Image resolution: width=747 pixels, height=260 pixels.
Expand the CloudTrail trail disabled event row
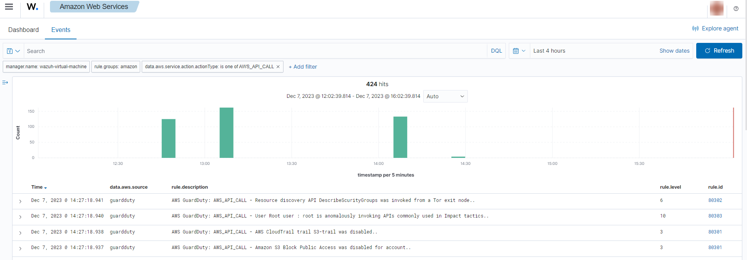point(20,233)
